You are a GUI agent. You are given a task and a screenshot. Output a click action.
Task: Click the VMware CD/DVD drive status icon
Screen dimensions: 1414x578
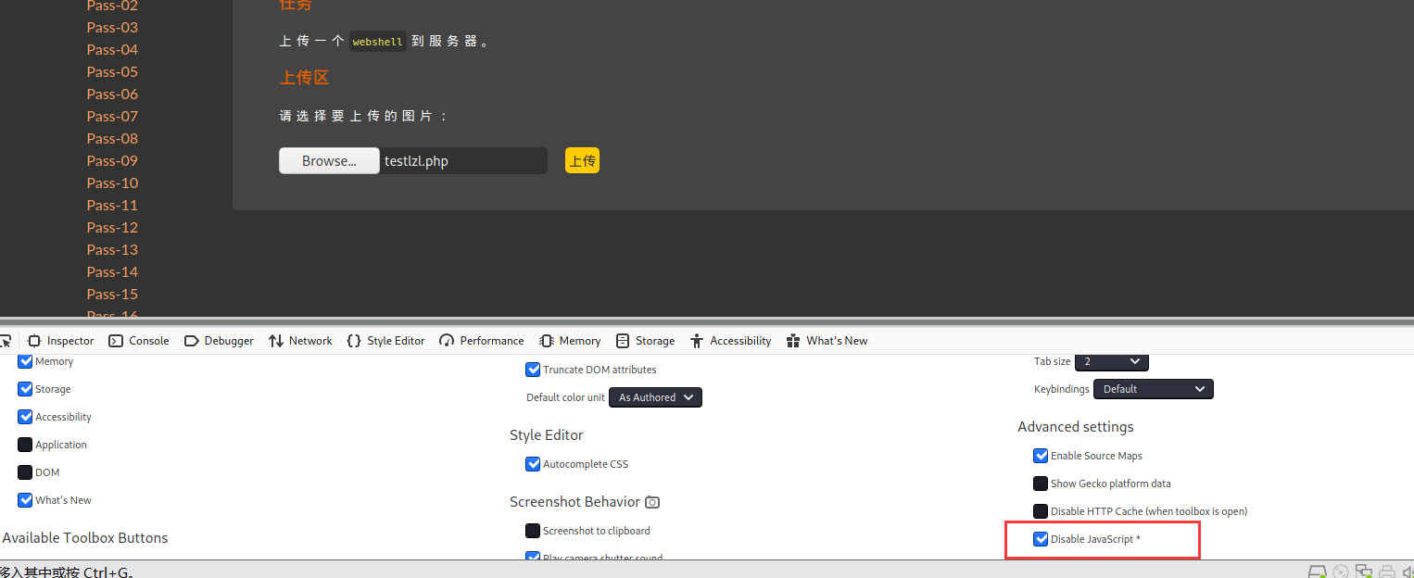pyautogui.click(x=1340, y=572)
